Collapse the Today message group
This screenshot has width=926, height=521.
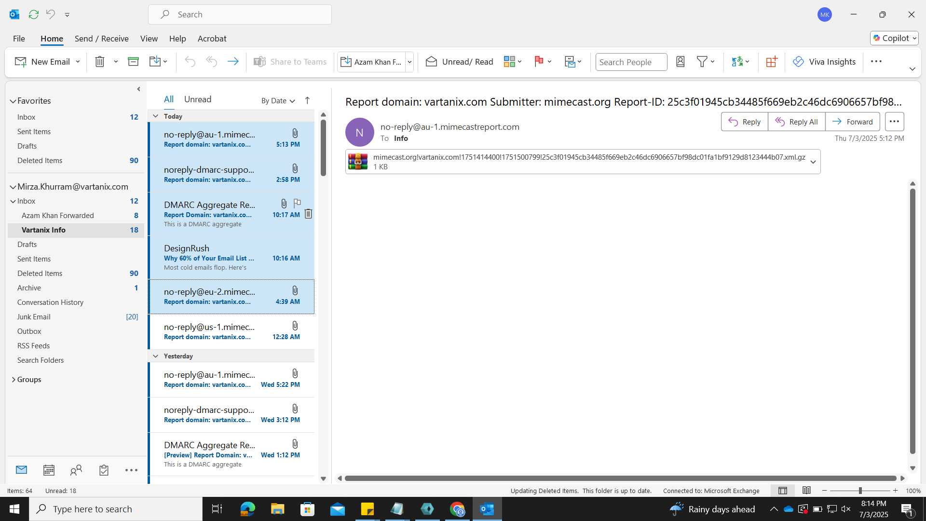point(155,116)
